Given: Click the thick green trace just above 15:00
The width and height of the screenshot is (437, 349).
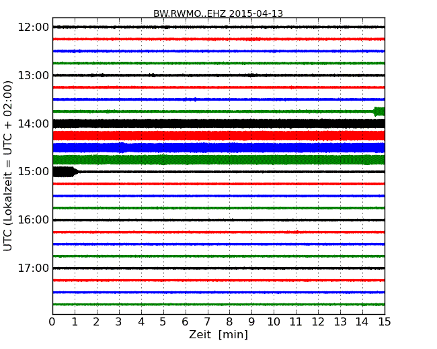Looking at the screenshot, I should coord(218,160).
